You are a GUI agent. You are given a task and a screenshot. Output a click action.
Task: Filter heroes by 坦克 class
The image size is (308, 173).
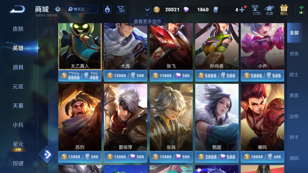[x=294, y=54]
